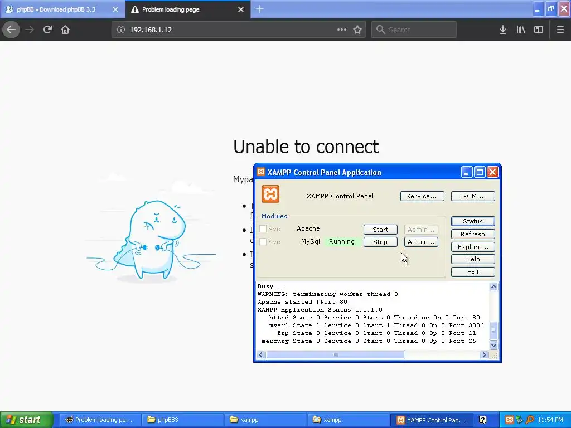Click the Forward navigation arrow
The image size is (571, 428).
(30, 30)
